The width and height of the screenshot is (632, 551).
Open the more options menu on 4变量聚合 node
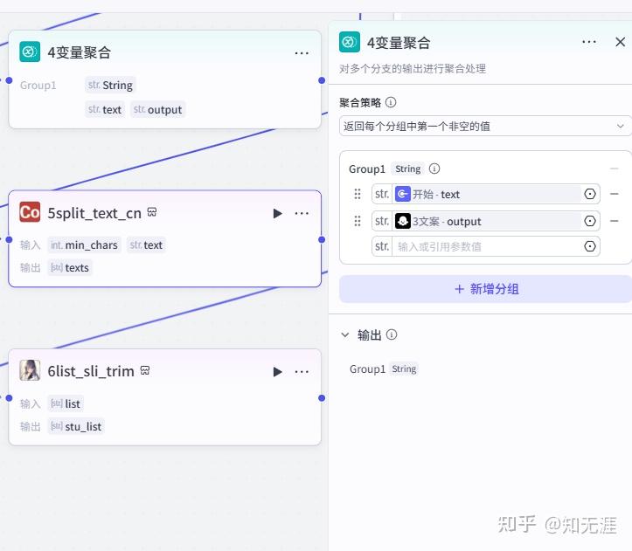coord(302,52)
